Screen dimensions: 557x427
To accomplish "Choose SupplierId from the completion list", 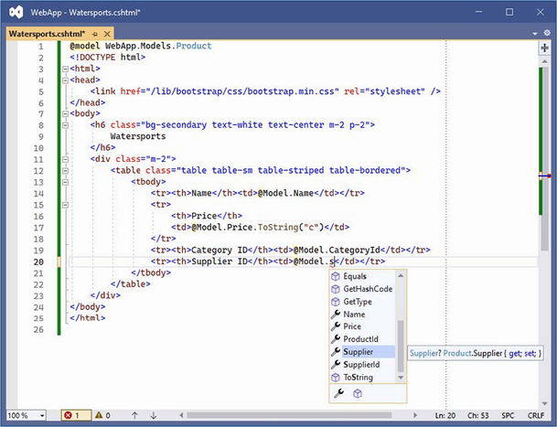I will coord(362,365).
